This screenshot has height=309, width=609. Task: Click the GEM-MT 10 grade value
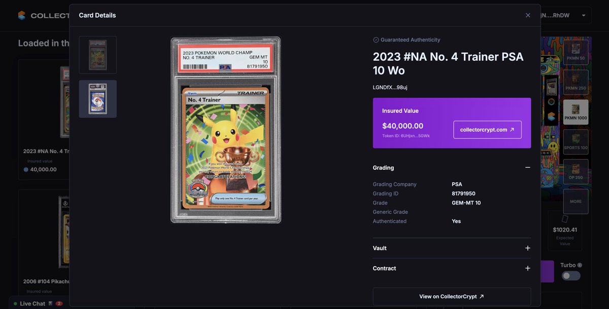coord(466,203)
